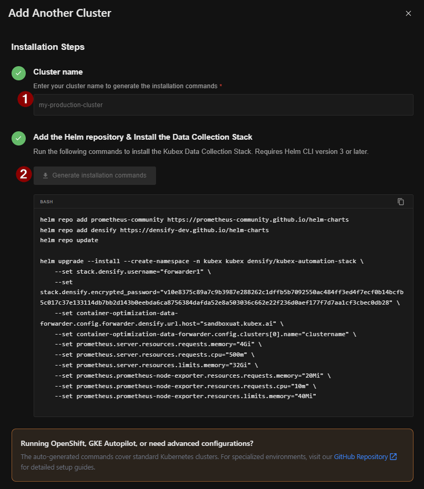Image resolution: width=424 pixels, height=489 pixels.
Task: Click the node-exporter limits.memory="40Mi" line
Action: [185, 397]
